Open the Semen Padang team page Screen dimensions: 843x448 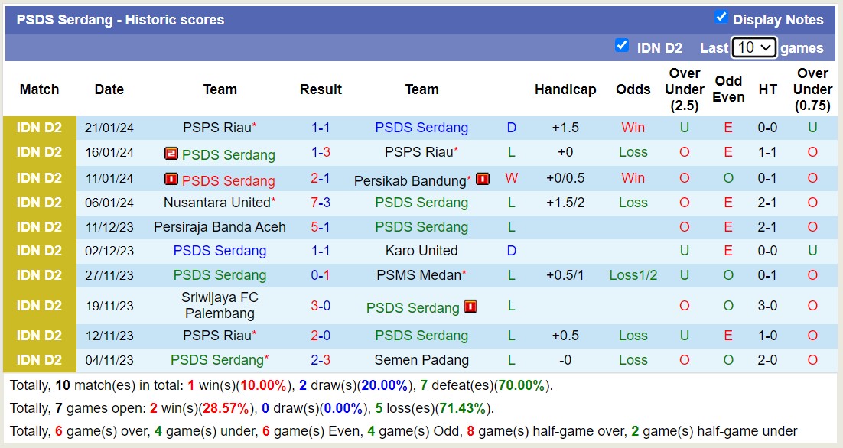pyautogui.click(x=421, y=360)
